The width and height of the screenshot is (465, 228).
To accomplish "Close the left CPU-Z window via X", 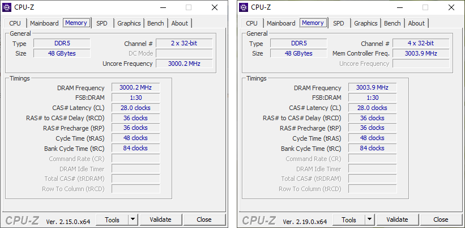I will tap(215, 7).
